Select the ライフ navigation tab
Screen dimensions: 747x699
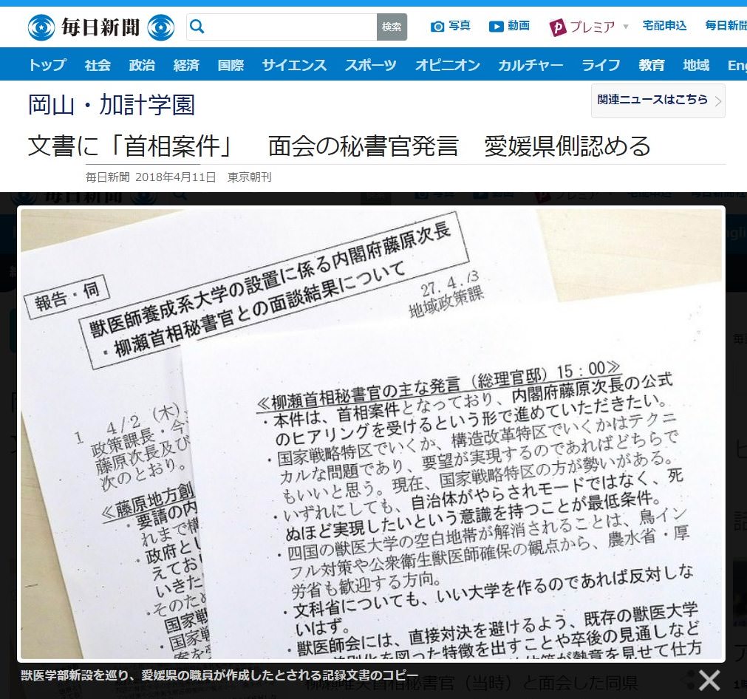(601, 65)
